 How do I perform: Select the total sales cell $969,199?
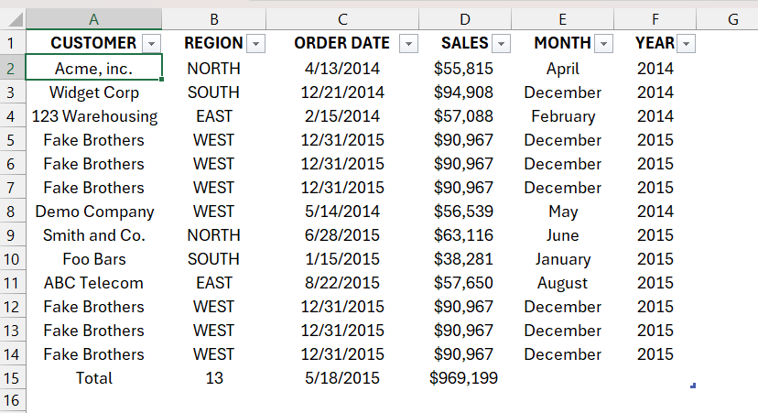464,377
